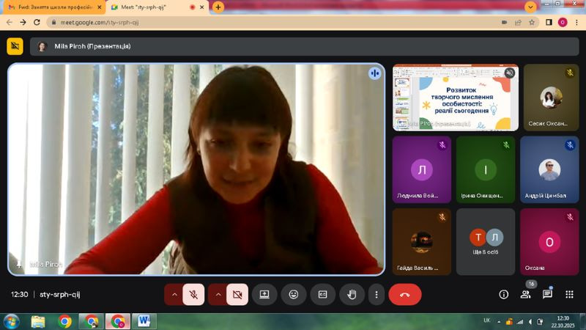Expand video settings arrow beside camera
Image resolution: width=586 pixels, height=330 pixels.
(218, 294)
